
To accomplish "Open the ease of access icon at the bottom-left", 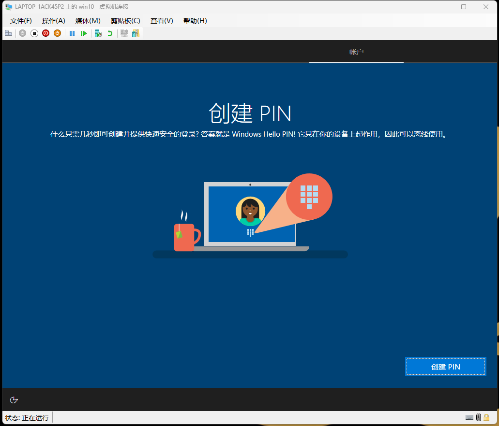I will 14,400.
